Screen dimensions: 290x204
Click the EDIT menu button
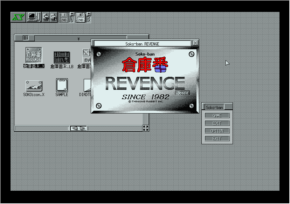coord(217,123)
